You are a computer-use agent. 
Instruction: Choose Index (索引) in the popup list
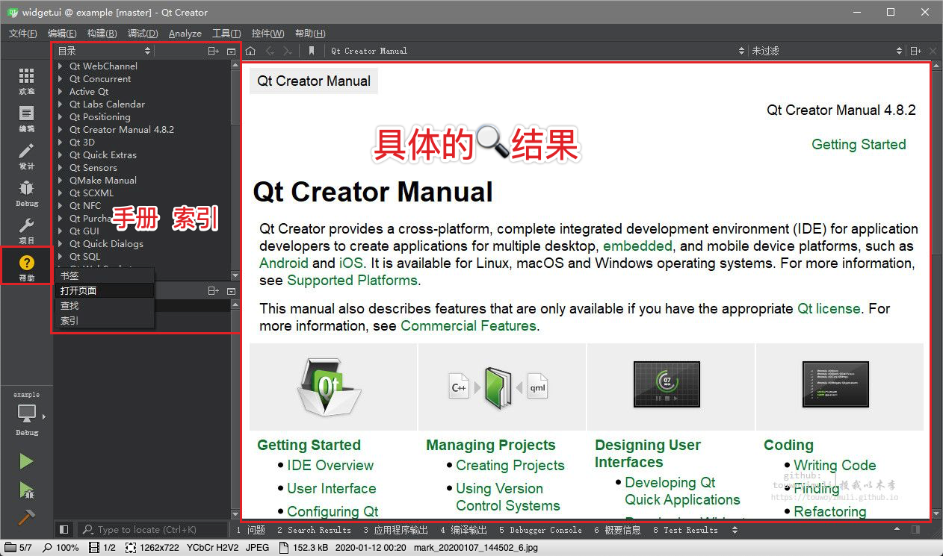[105, 321]
